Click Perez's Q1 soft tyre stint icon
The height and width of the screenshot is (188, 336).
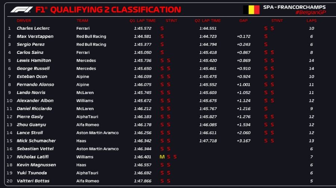click(x=162, y=45)
